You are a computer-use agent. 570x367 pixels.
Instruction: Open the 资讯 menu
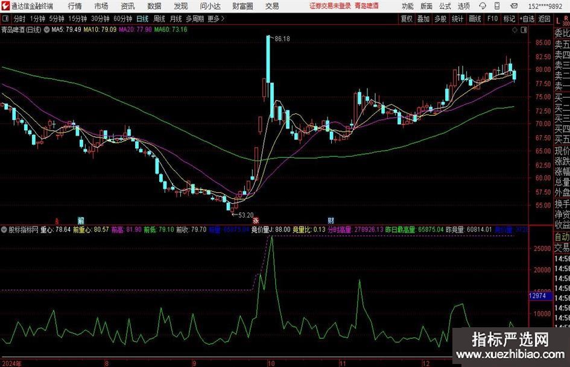click(x=128, y=6)
